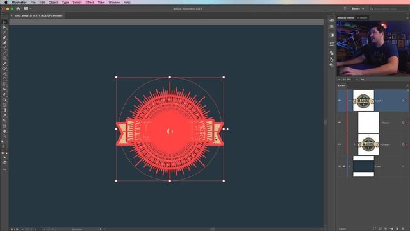This screenshot has width=410, height=231.
Task: Switch to the Navigator panel tab
Action: pos(345,18)
